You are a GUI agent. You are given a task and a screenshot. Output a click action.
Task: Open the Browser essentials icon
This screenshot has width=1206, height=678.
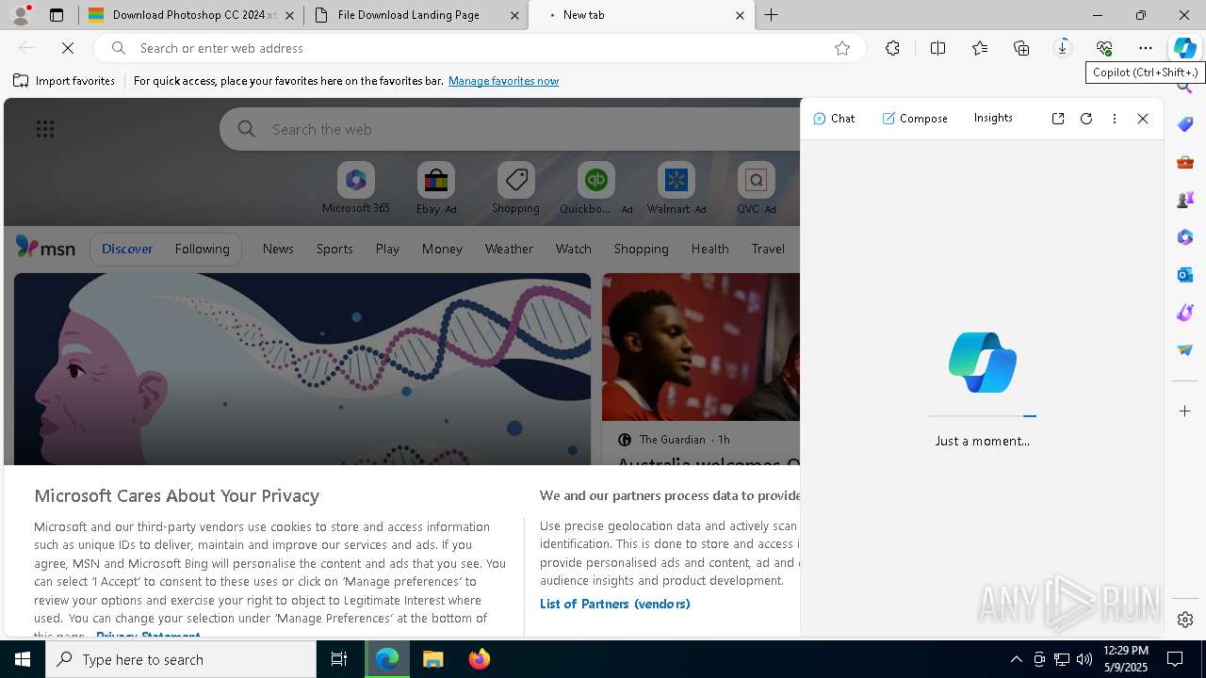(x=1104, y=48)
